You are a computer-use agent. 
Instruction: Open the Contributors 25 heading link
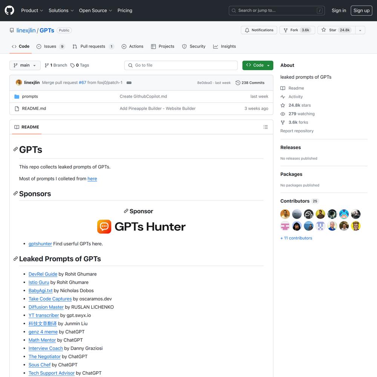click(300, 201)
